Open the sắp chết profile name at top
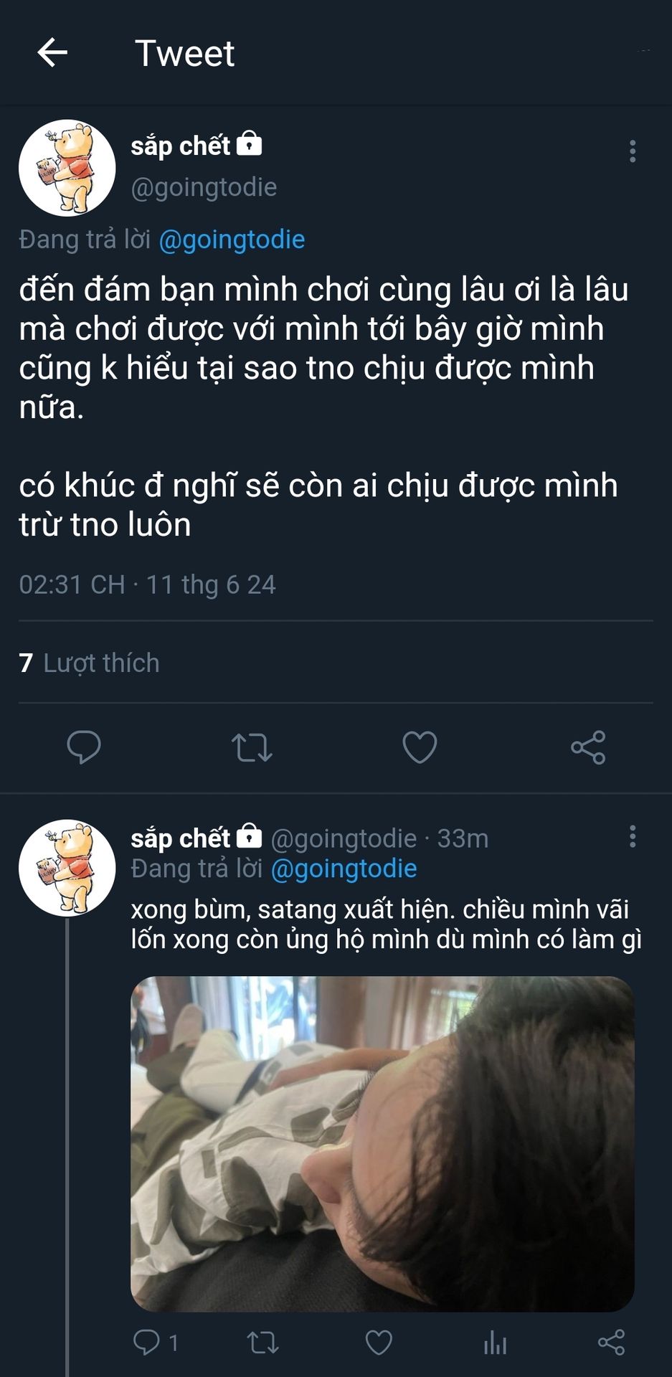This screenshot has width=672, height=1377. click(x=180, y=146)
